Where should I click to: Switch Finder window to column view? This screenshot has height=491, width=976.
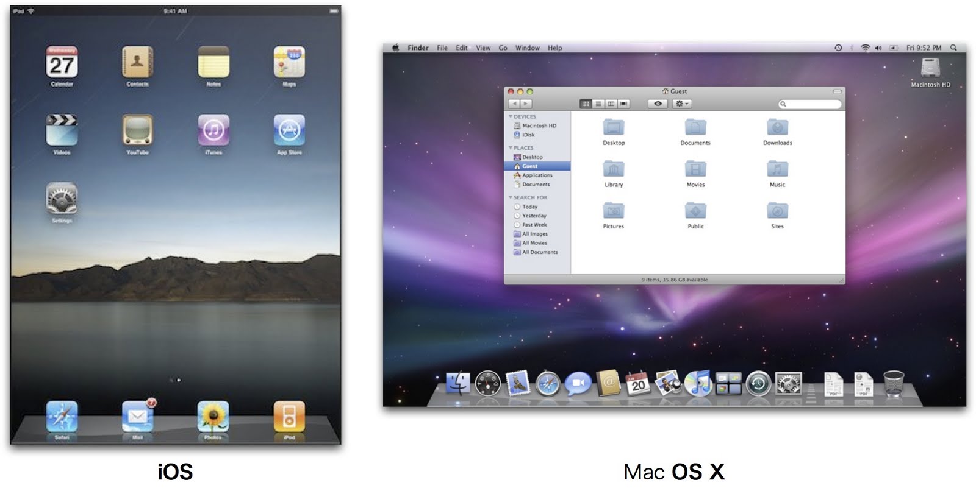coord(611,104)
